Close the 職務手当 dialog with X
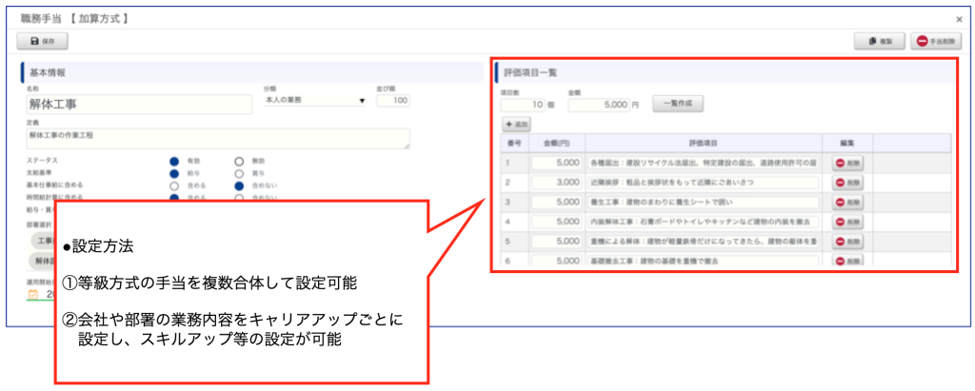 959,18
